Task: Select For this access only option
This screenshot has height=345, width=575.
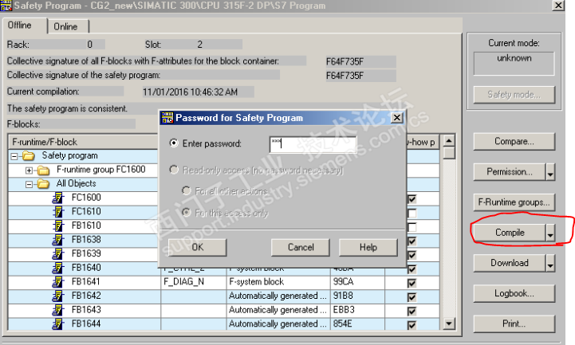Action: (187, 212)
